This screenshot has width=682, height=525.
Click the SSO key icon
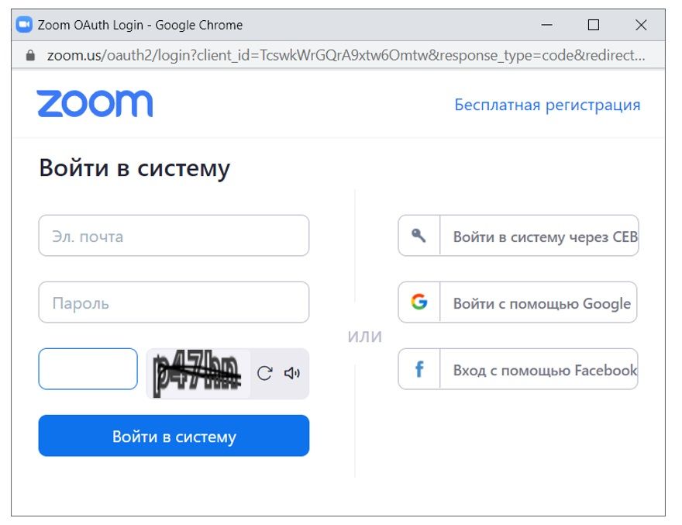(418, 236)
